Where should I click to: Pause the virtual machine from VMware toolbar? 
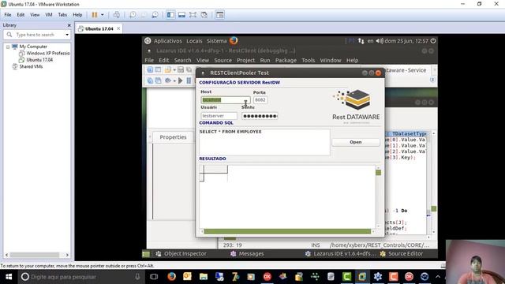pos(95,15)
